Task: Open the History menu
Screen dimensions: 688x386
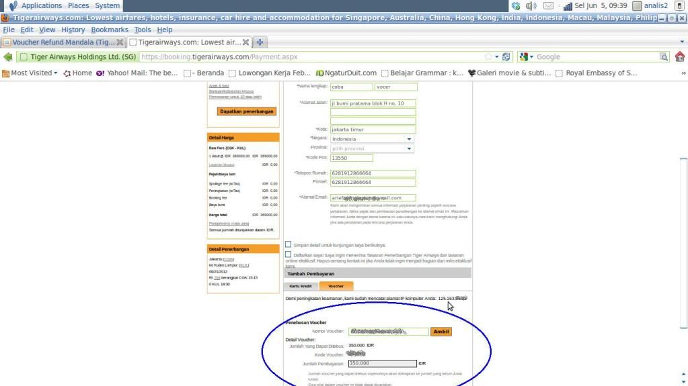Action: tap(73, 30)
